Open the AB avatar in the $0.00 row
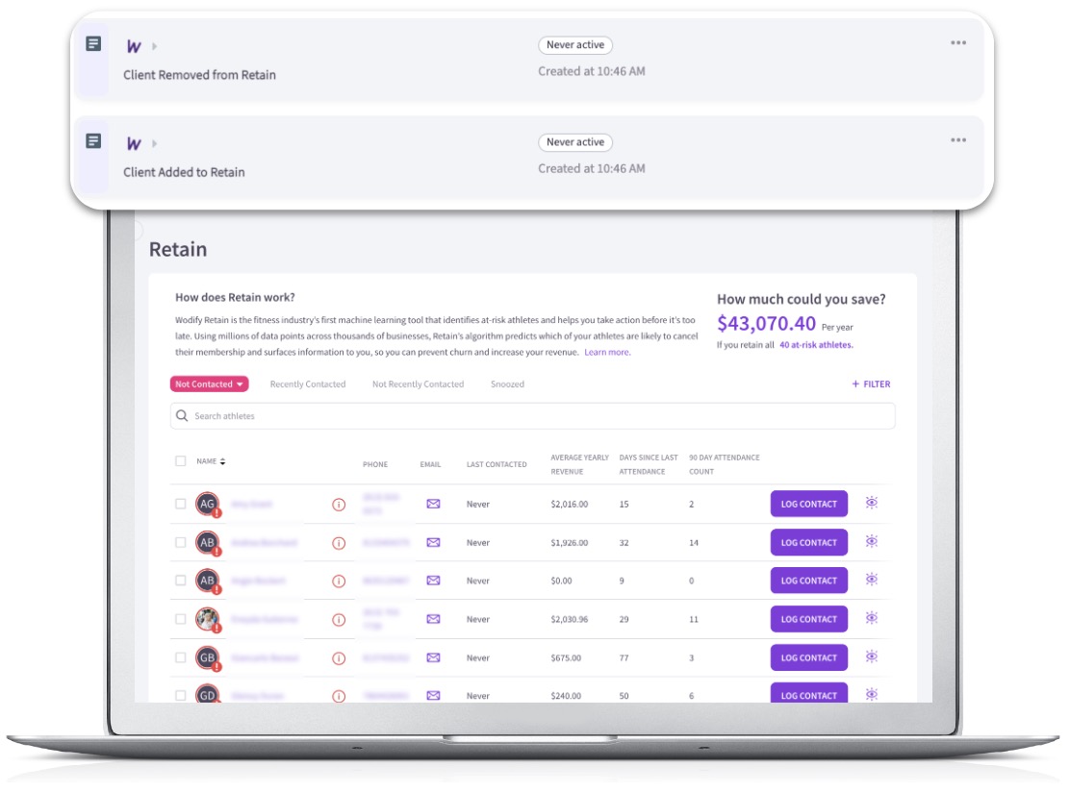Viewport: 1070px width, 792px height. (208, 581)
